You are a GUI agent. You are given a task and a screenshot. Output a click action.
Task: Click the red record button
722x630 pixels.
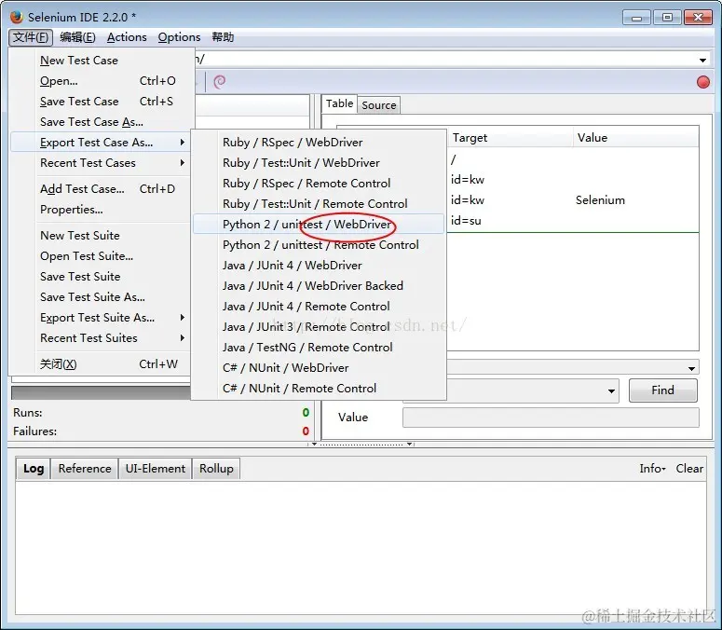pos(702,82)
